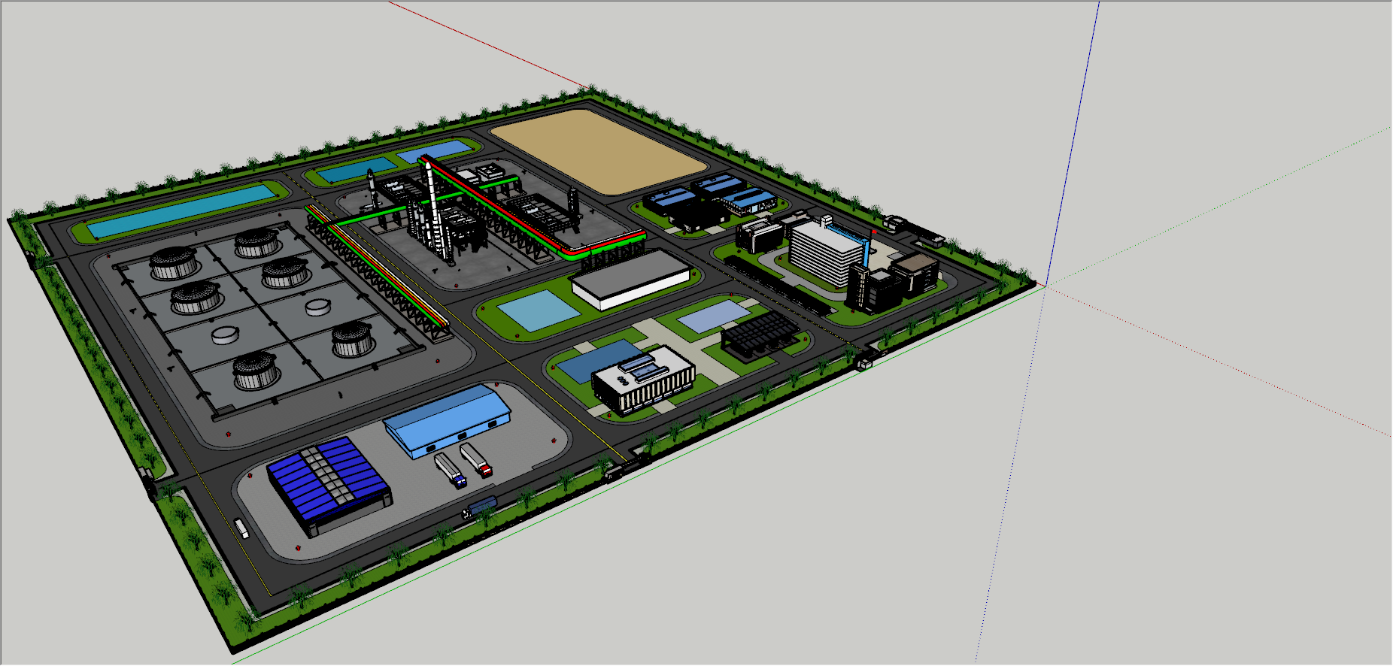Select the warehouse with dark blue solar-panel roof

pos(329,486)
